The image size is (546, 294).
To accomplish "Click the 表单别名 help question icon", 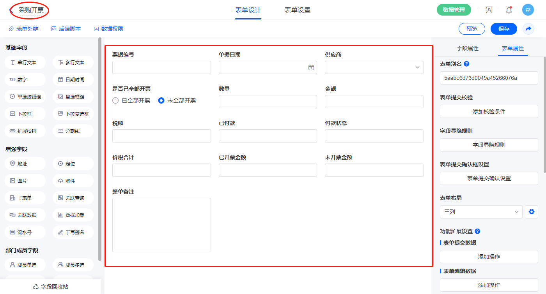I will tap(466, 64).
